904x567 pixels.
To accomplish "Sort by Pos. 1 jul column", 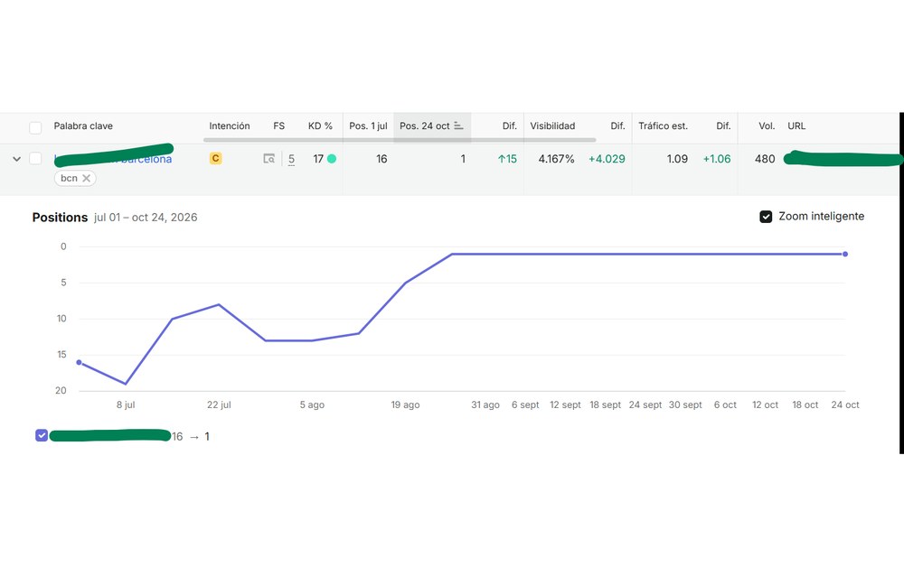I will [x=368, y=126].
